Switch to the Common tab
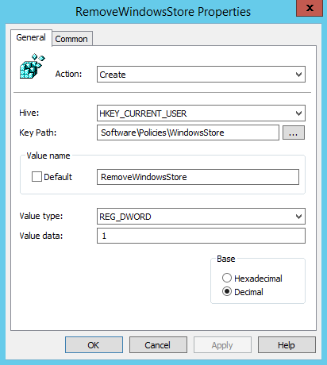 pyautogui.click(x=71, y=39)
